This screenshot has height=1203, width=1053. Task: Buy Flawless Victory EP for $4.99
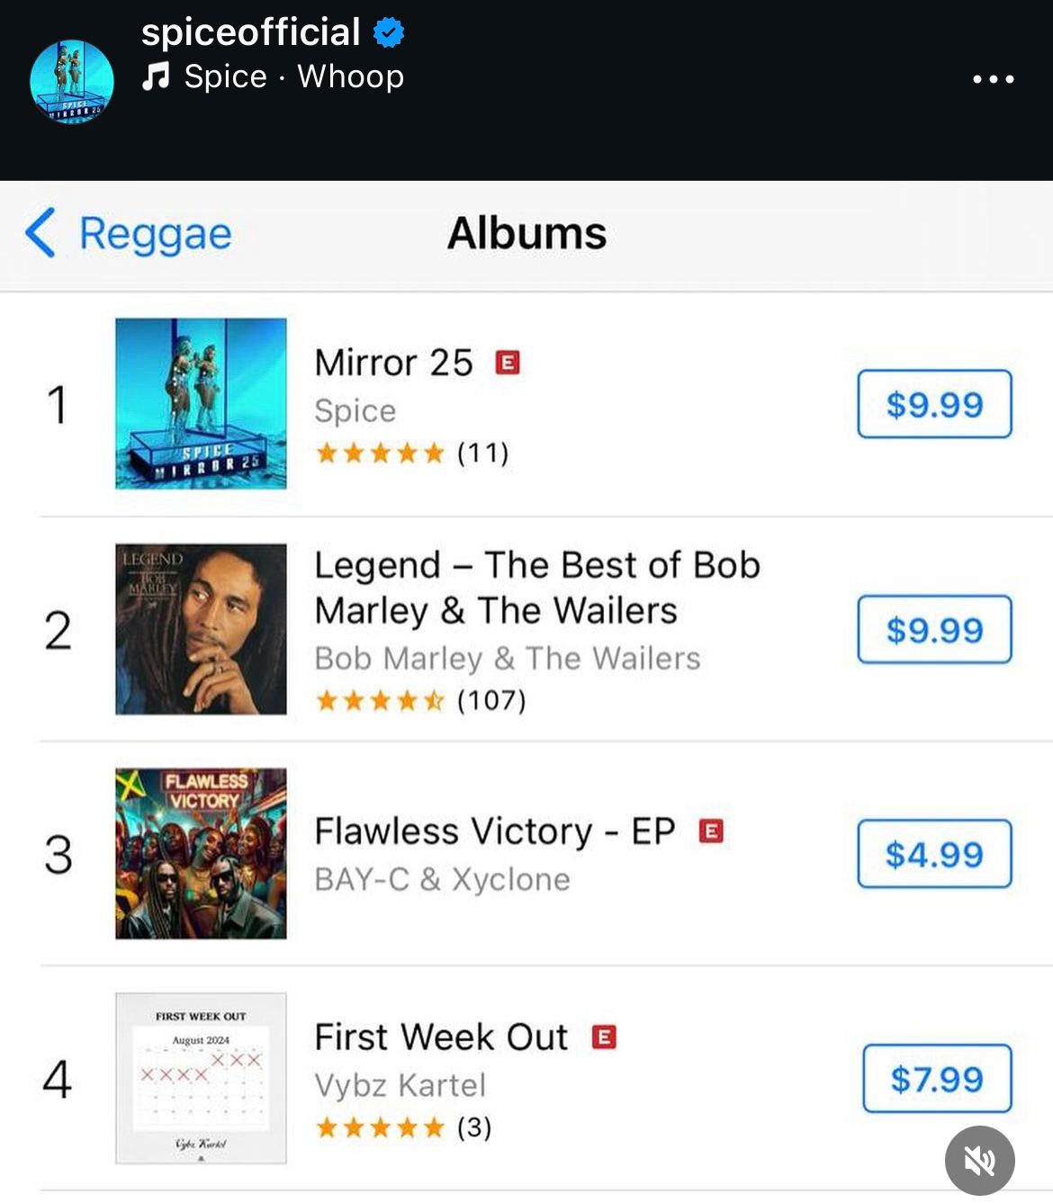click(934, 854)
